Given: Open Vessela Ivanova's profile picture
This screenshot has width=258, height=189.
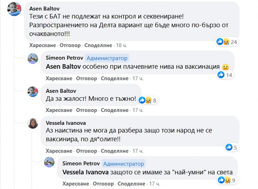Looking at the screenshot, I should tap(33, 123).
